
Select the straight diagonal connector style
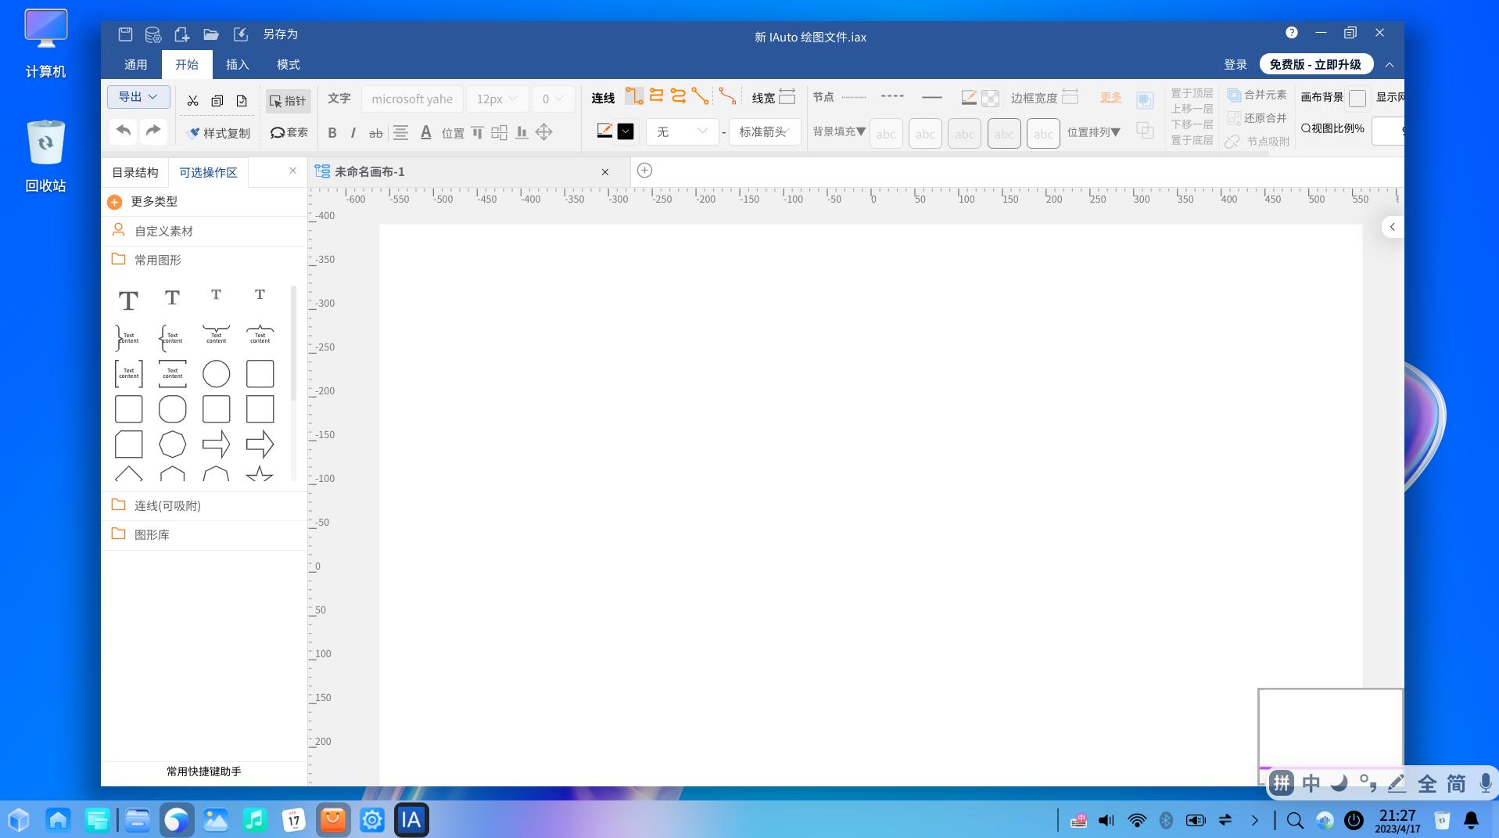point(700,97)
